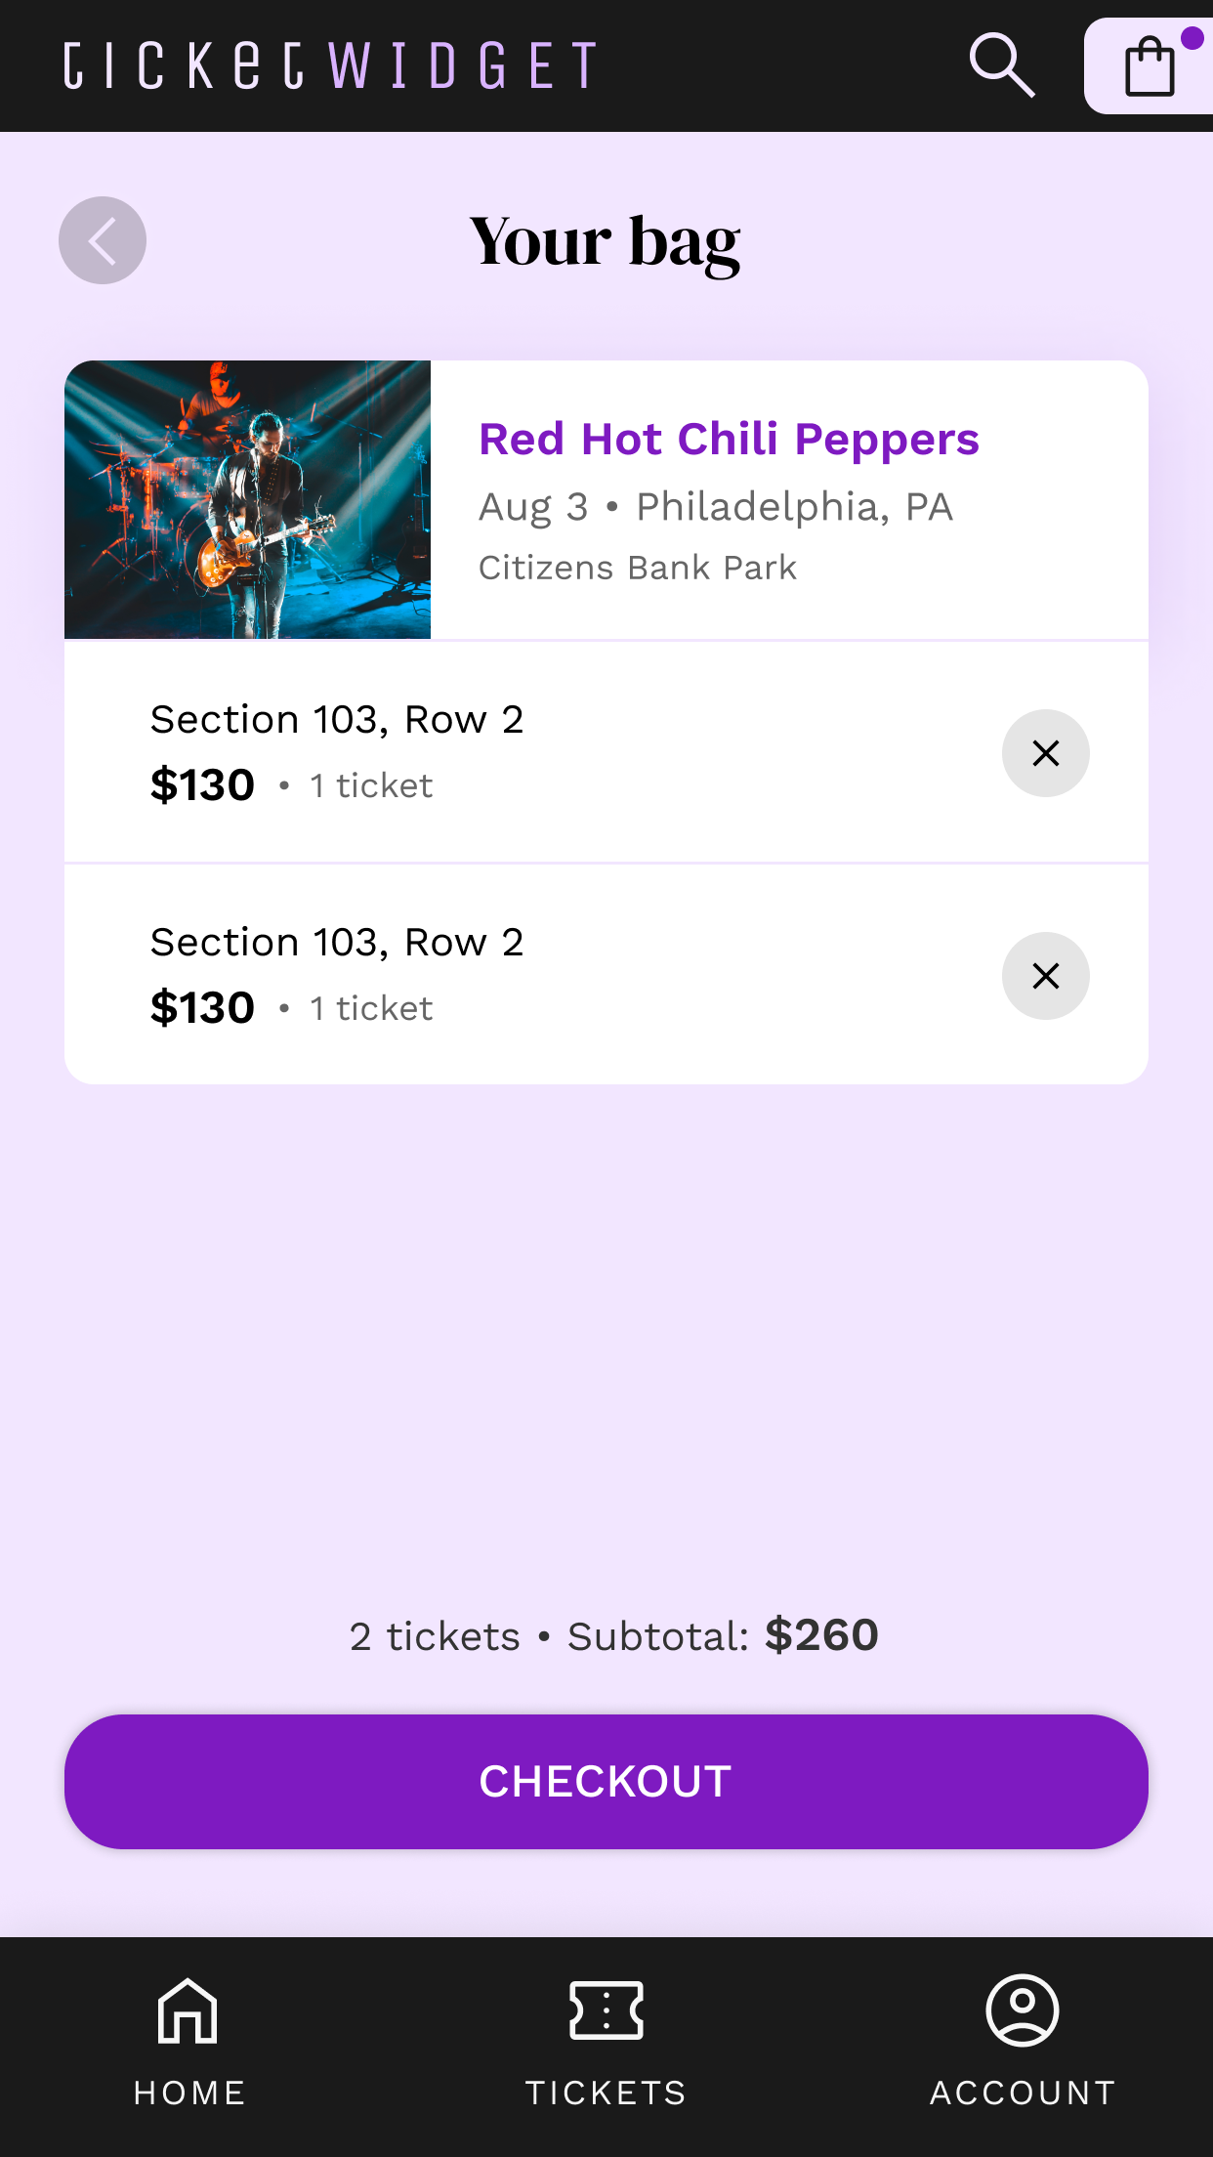Tap the Account person icon

1023,2010
